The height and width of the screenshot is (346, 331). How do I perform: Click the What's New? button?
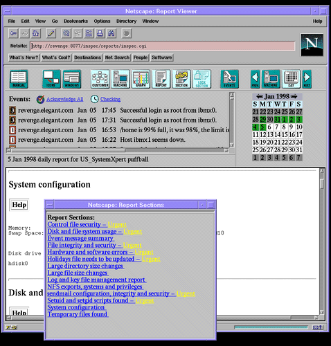click(24, 57)
